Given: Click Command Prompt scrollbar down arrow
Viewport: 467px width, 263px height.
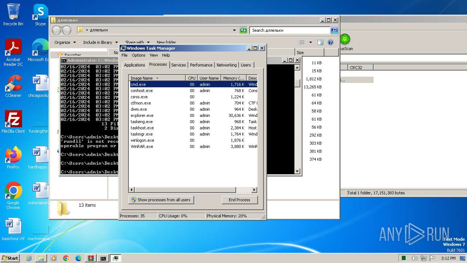Looking at the screenshot, I should tap(297, 171).
